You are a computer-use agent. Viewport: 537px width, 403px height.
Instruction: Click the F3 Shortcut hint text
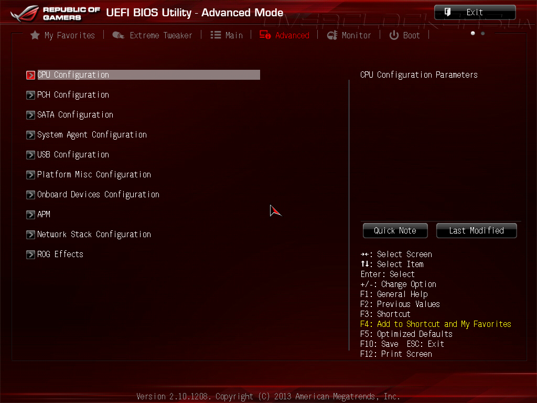[x=385, y=314]
